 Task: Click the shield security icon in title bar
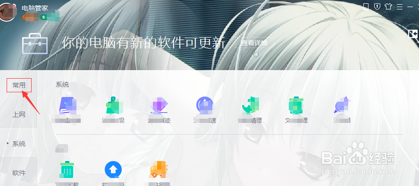377,7
